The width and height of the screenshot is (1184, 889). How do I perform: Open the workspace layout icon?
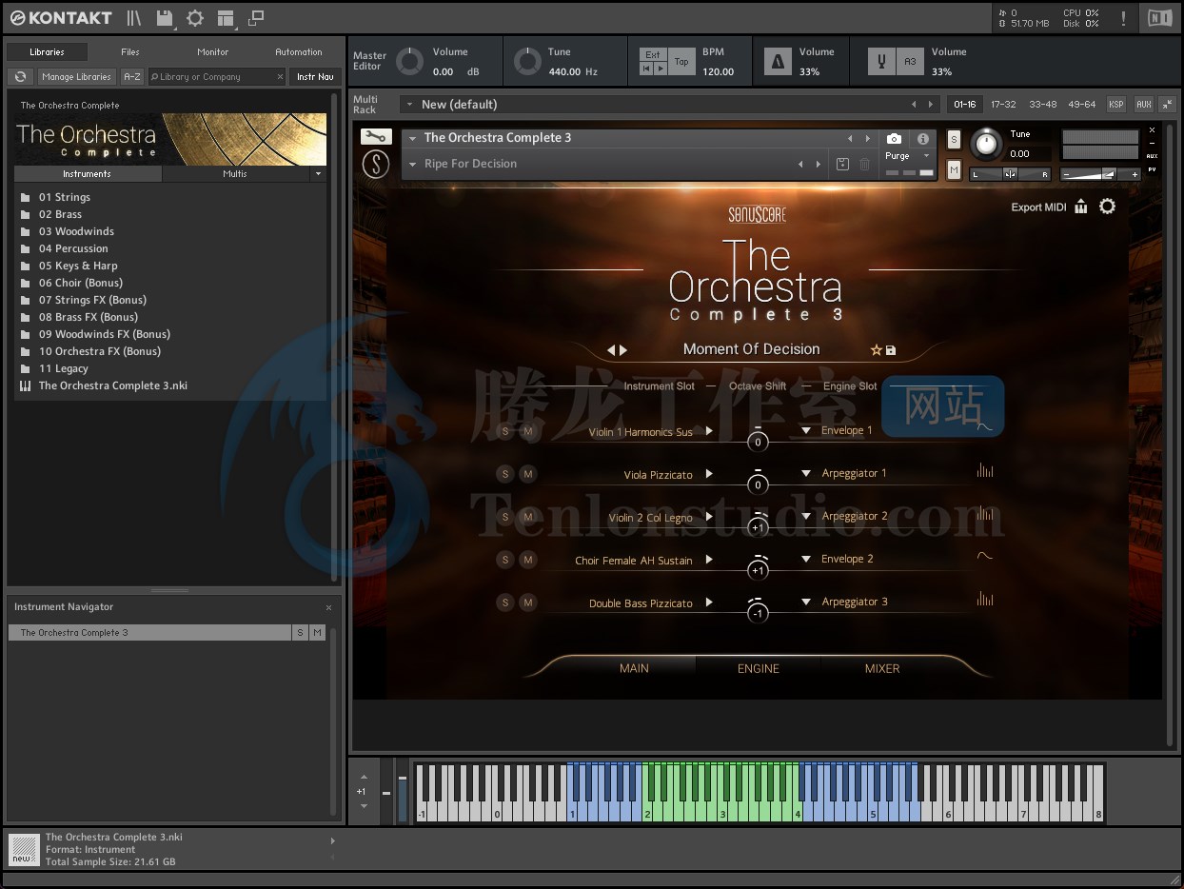(x=226, y=18)
